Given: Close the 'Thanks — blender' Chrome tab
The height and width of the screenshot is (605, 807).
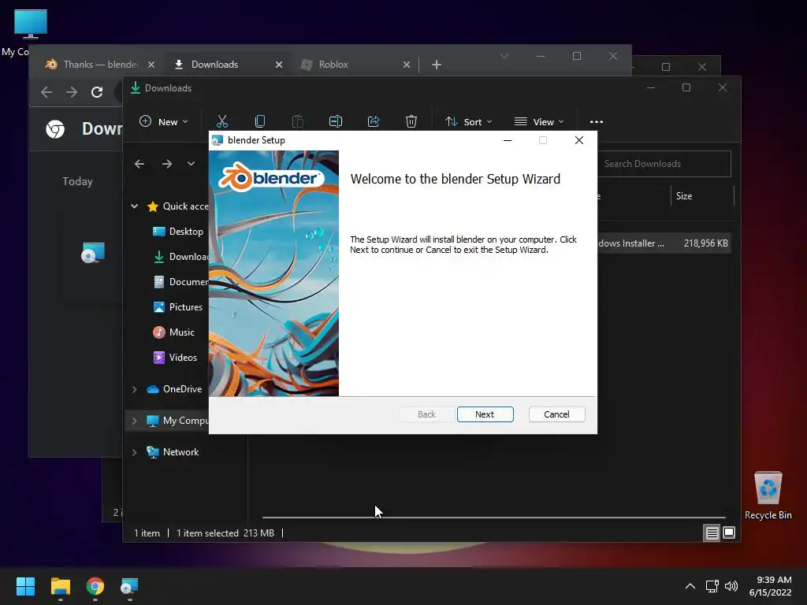Looking at the screenshot, I should click(x=151, y=65).
